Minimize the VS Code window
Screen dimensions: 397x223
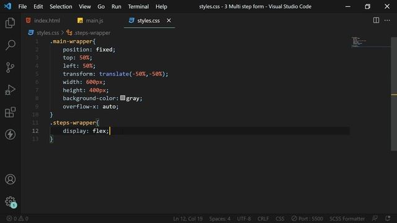[348, 7]
